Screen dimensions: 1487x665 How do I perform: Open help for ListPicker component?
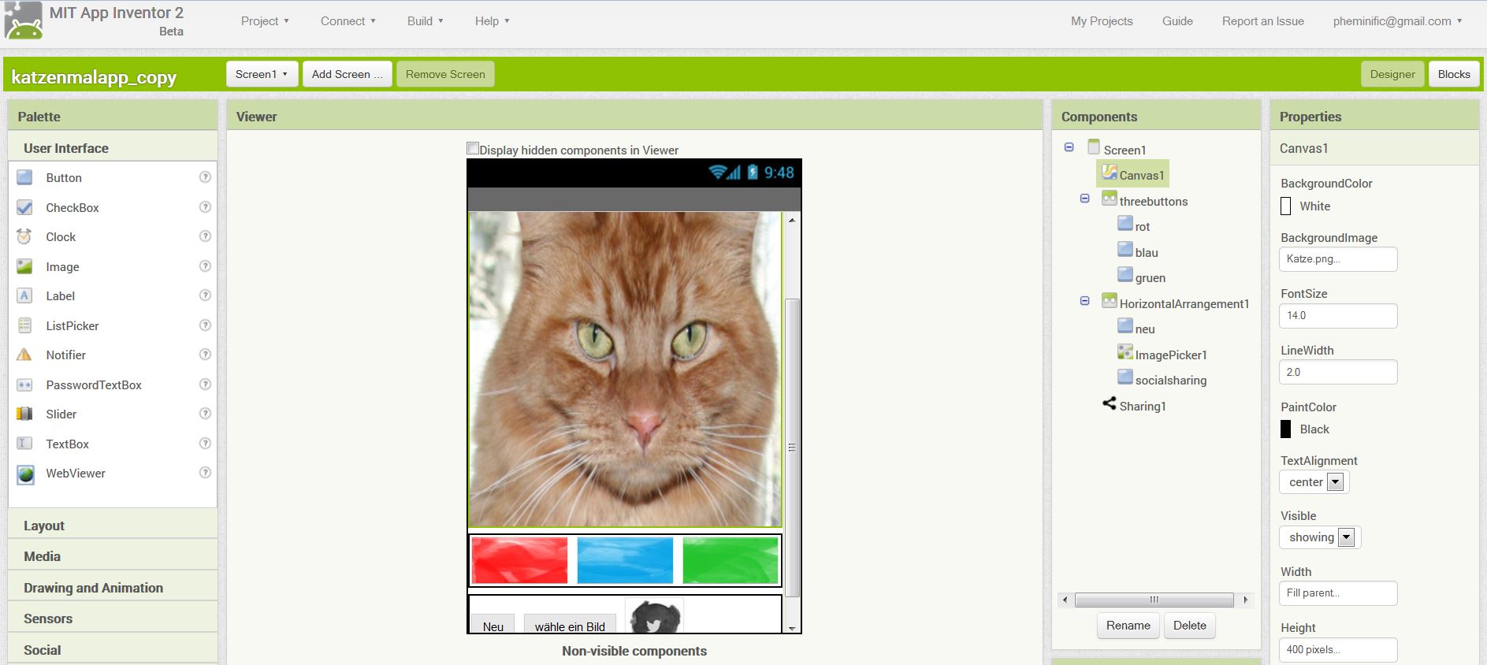point(205,325)
